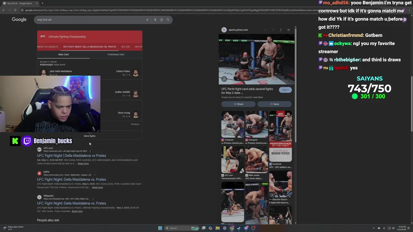Visit the sports.yahoo.com page
Screen dimensions: 413x232
(285, 90)
